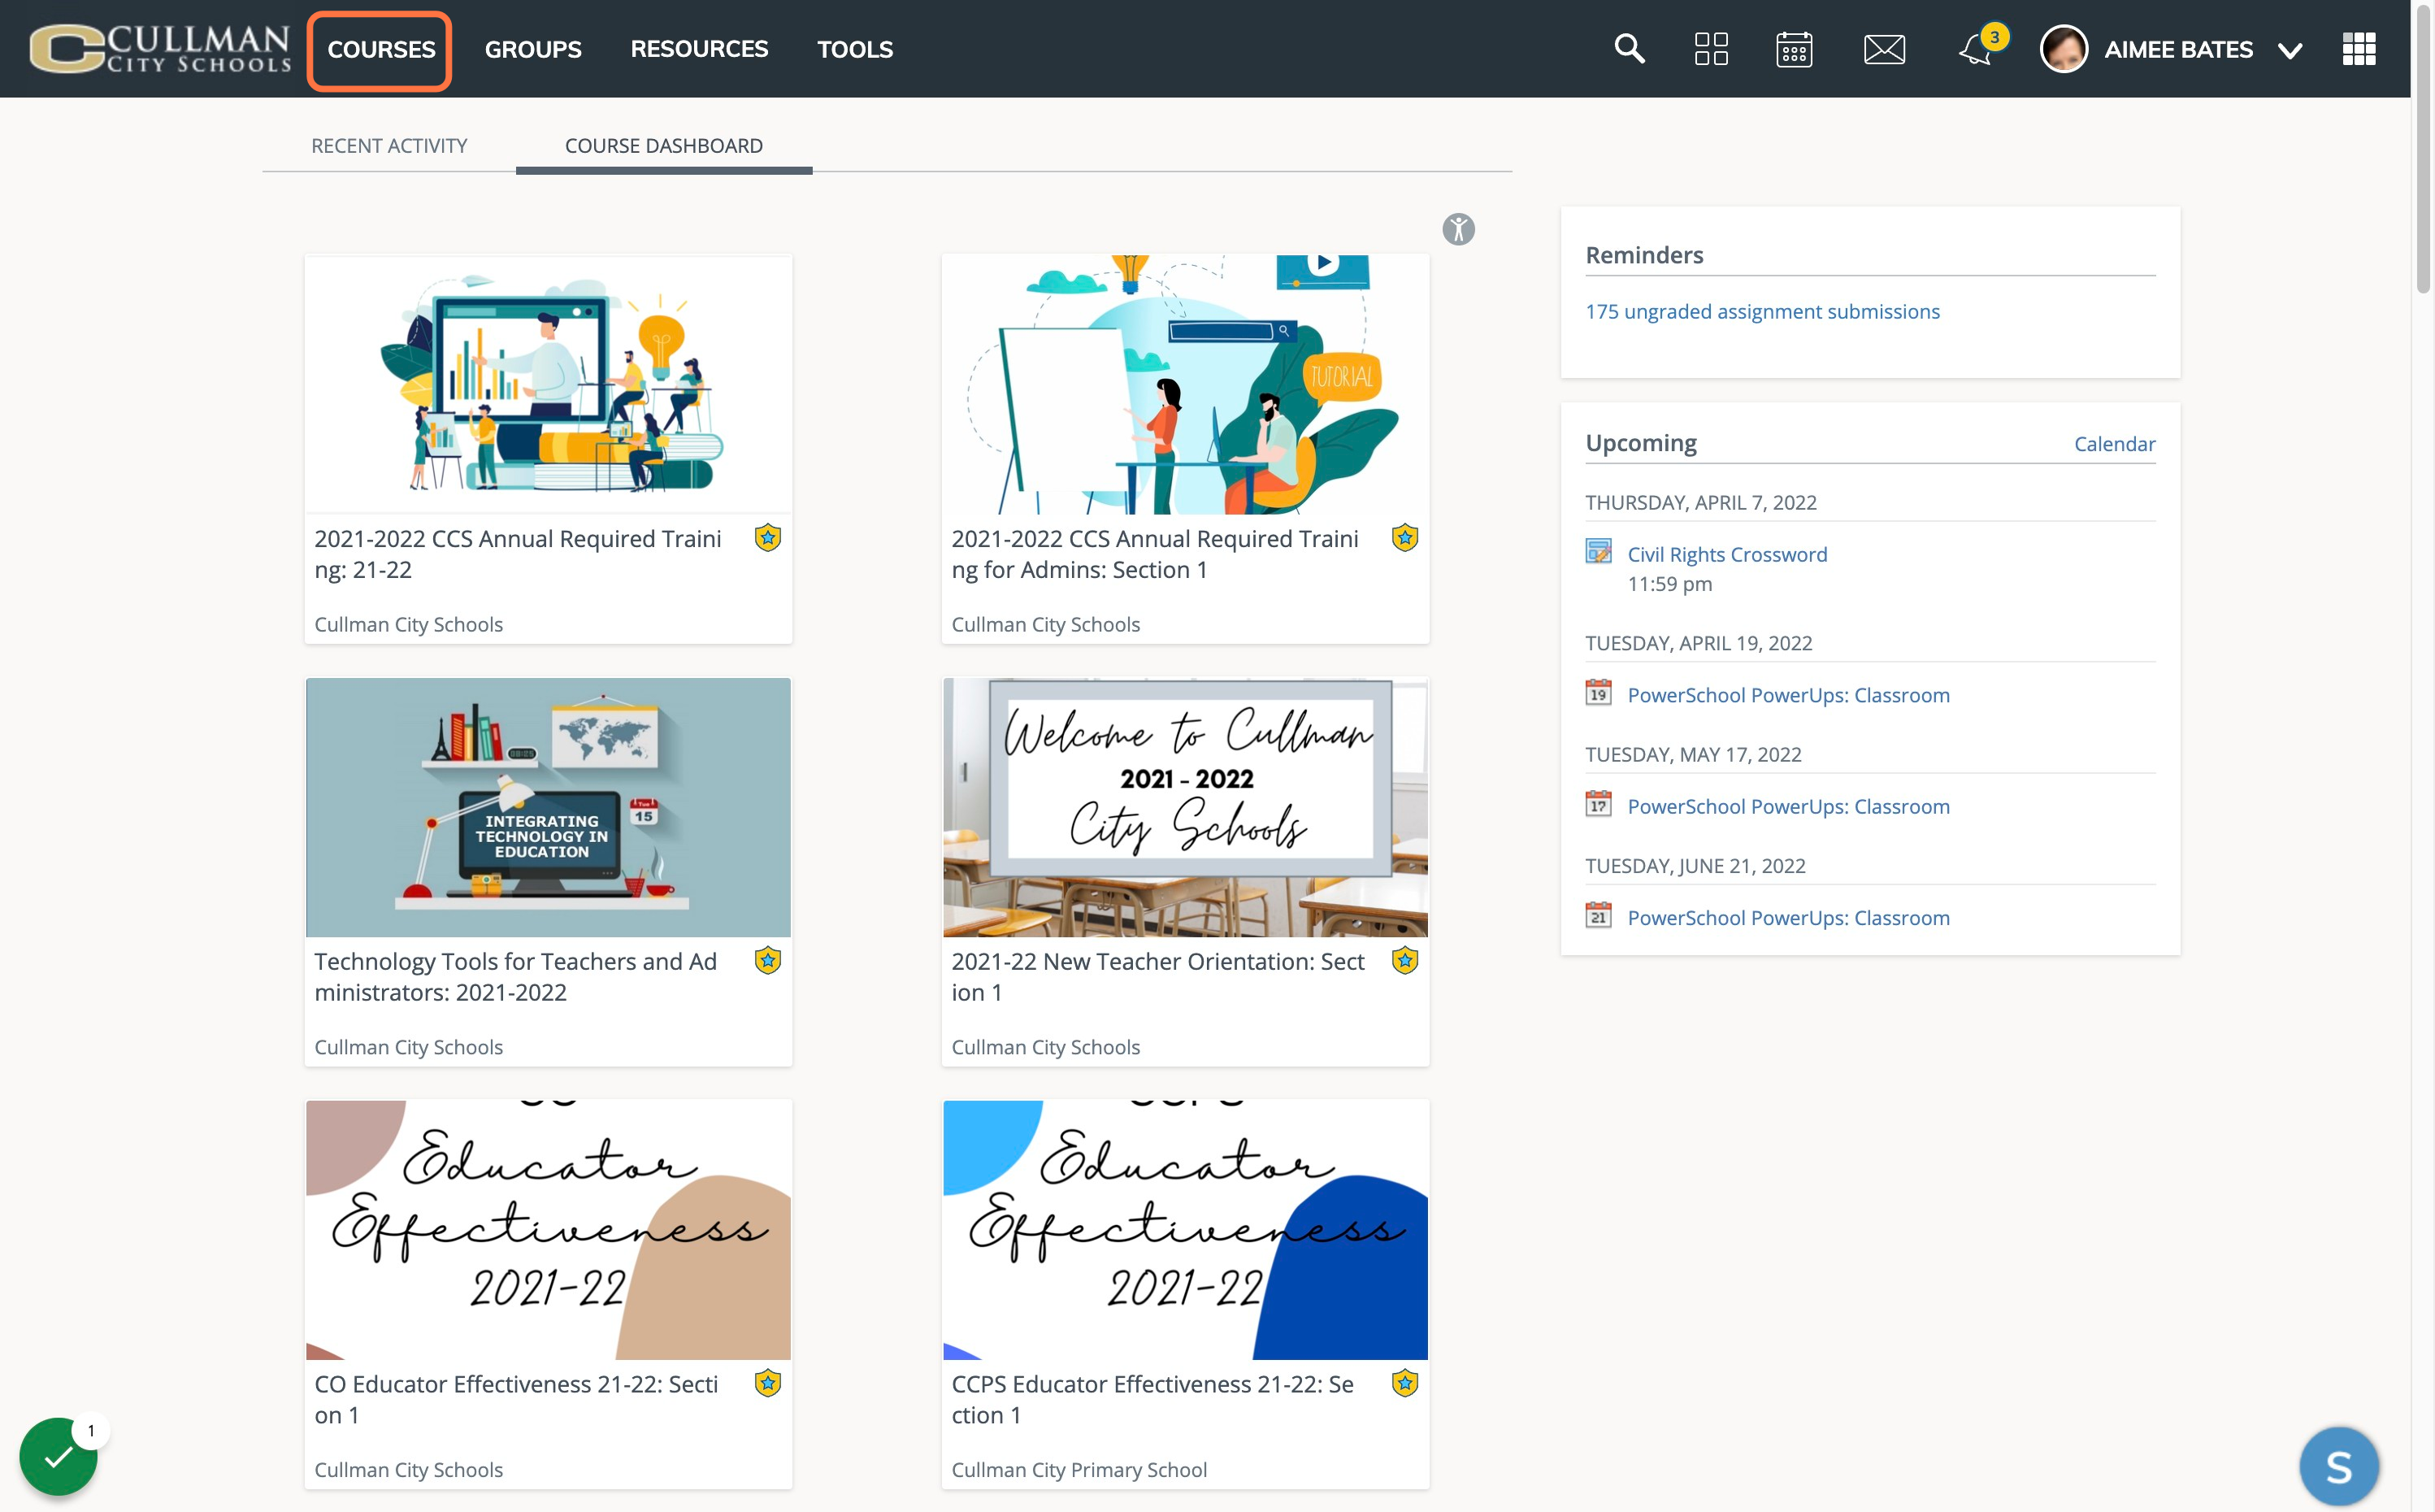This screenshot has height=1512, width=2435.
Task: Click badge icon on Technology Tools card
Action: [768, 961]
